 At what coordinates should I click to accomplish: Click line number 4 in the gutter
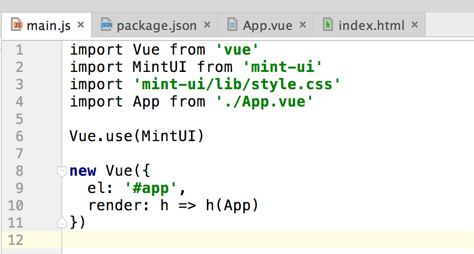tap(20, 102)
